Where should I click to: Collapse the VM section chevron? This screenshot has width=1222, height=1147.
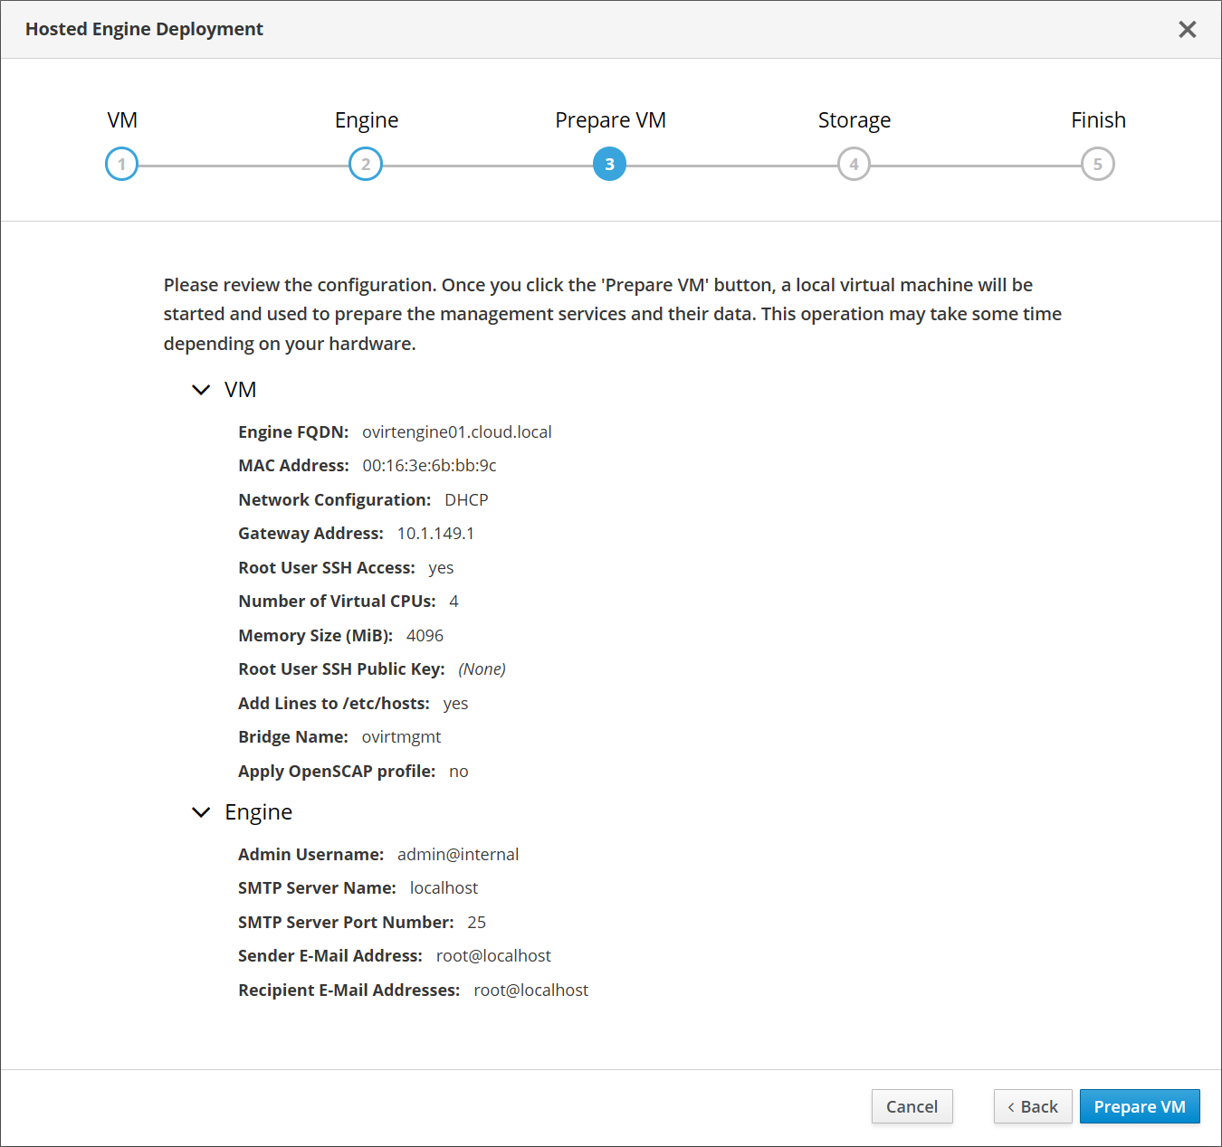tap(201, 390)
